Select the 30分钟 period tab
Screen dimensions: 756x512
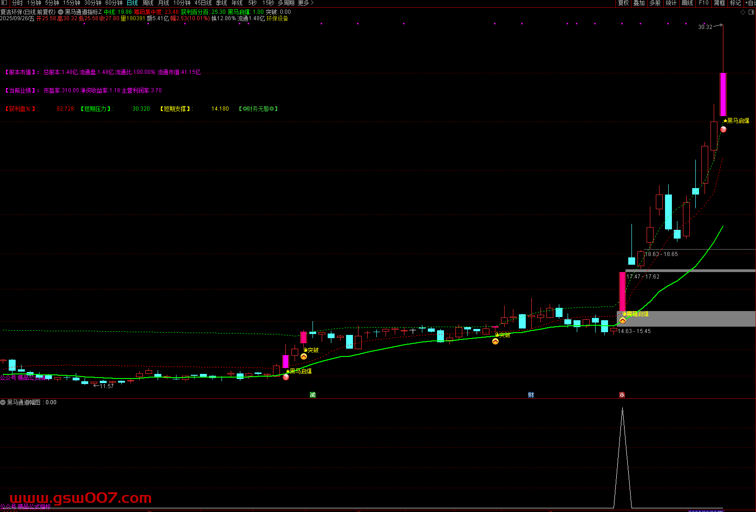click(93, 3)
